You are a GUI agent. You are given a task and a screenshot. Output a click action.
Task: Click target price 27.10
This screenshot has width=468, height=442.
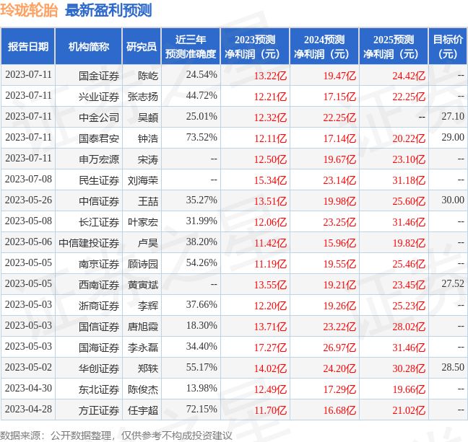(453, 116)
